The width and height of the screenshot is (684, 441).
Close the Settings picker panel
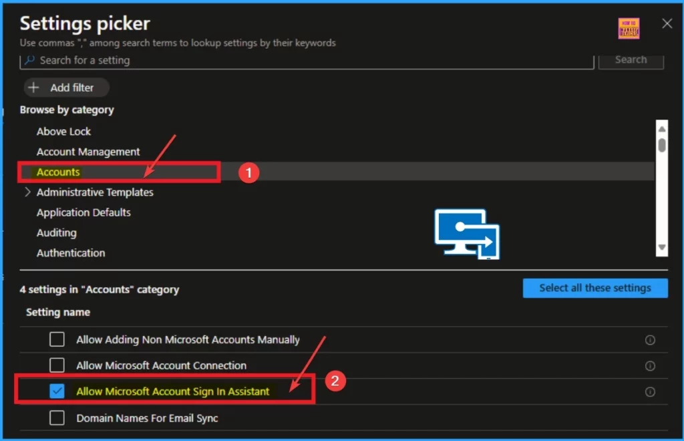(x=667, y=23)
